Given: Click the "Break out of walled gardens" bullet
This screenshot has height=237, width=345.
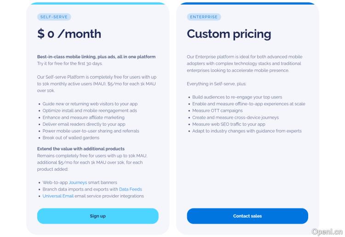Looking at the screenshot, I should [x=71, y=138].
